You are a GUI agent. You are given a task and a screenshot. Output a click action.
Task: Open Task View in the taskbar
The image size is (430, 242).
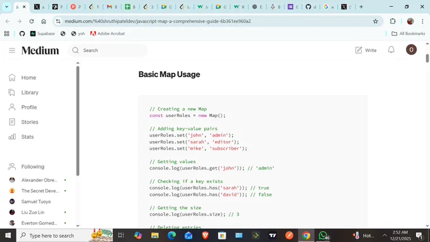121,236
